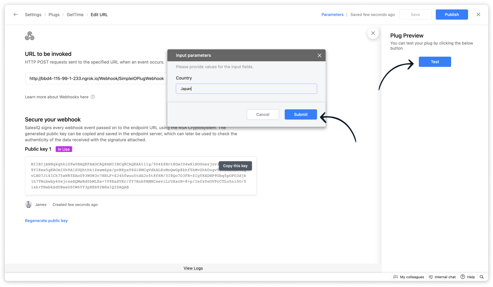Close the Plug Preview panel

tap(373, 33)
